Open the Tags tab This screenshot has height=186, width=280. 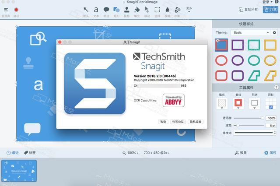(30, 153)
